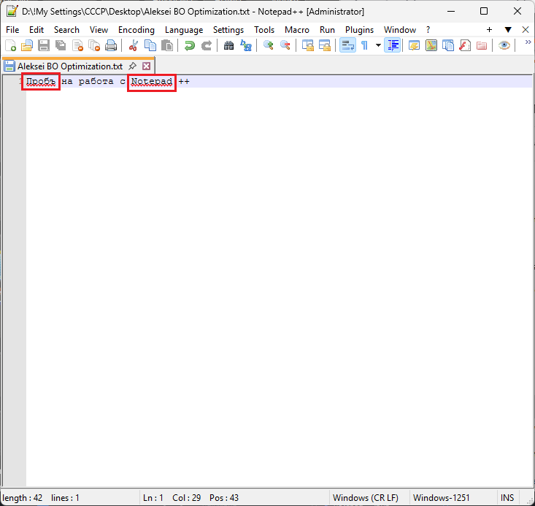Open Find with the binoculars icon
Viewport: 535px width, 506px height.
pyautogui.click(x=228, y=45)
